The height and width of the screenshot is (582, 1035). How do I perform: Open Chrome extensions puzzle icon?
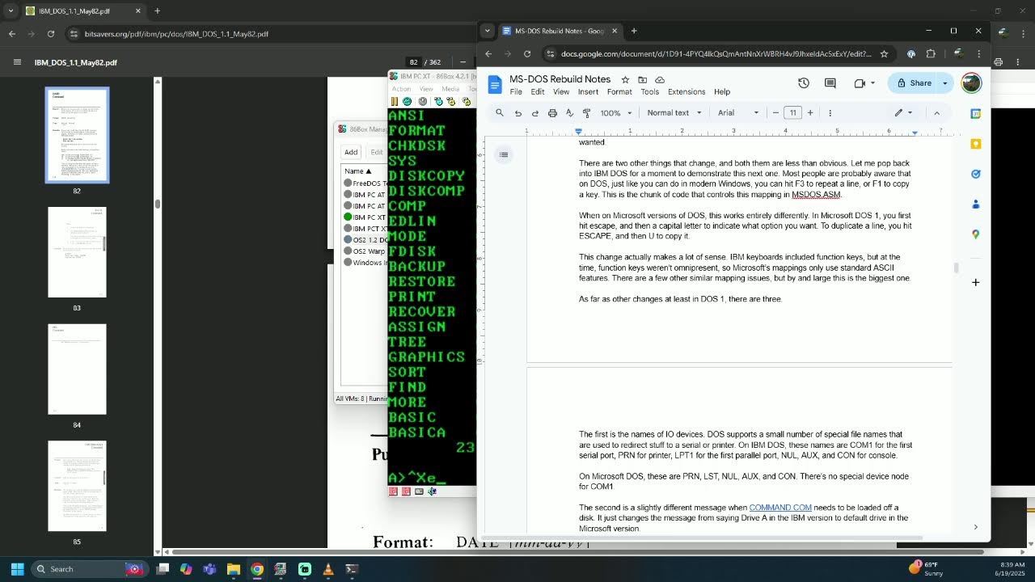[x=931, y=54]
